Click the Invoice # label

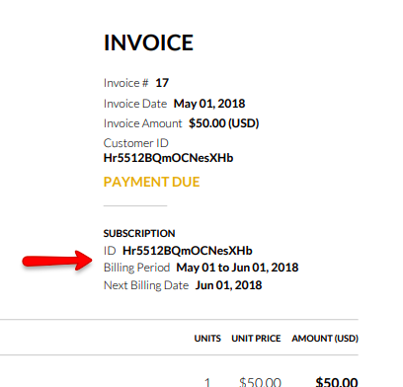[x=126, y=83]
